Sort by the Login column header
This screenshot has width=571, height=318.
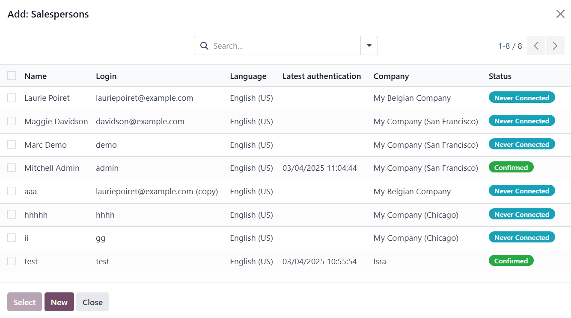(106, 76)
